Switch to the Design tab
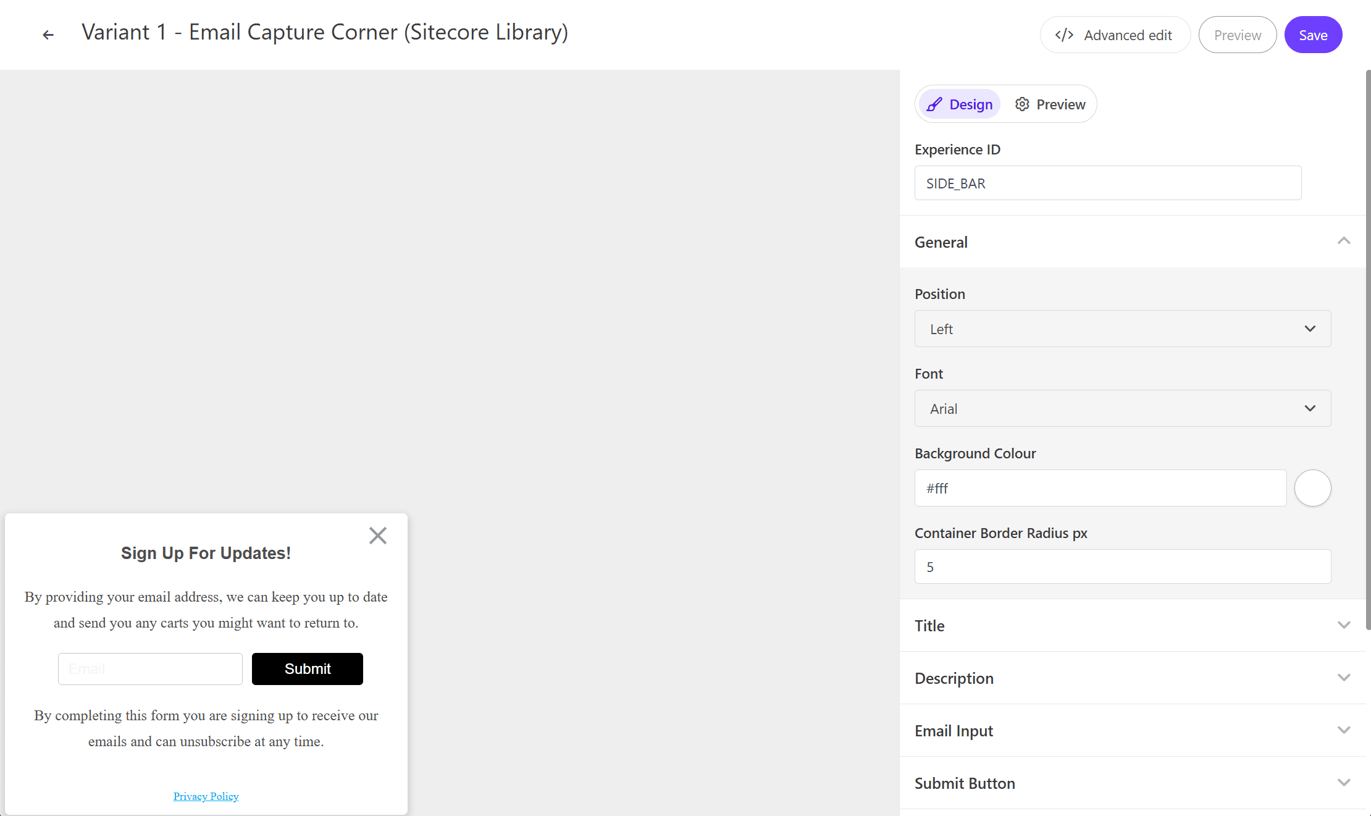The image size is (1371, 816). click(960, 104)
